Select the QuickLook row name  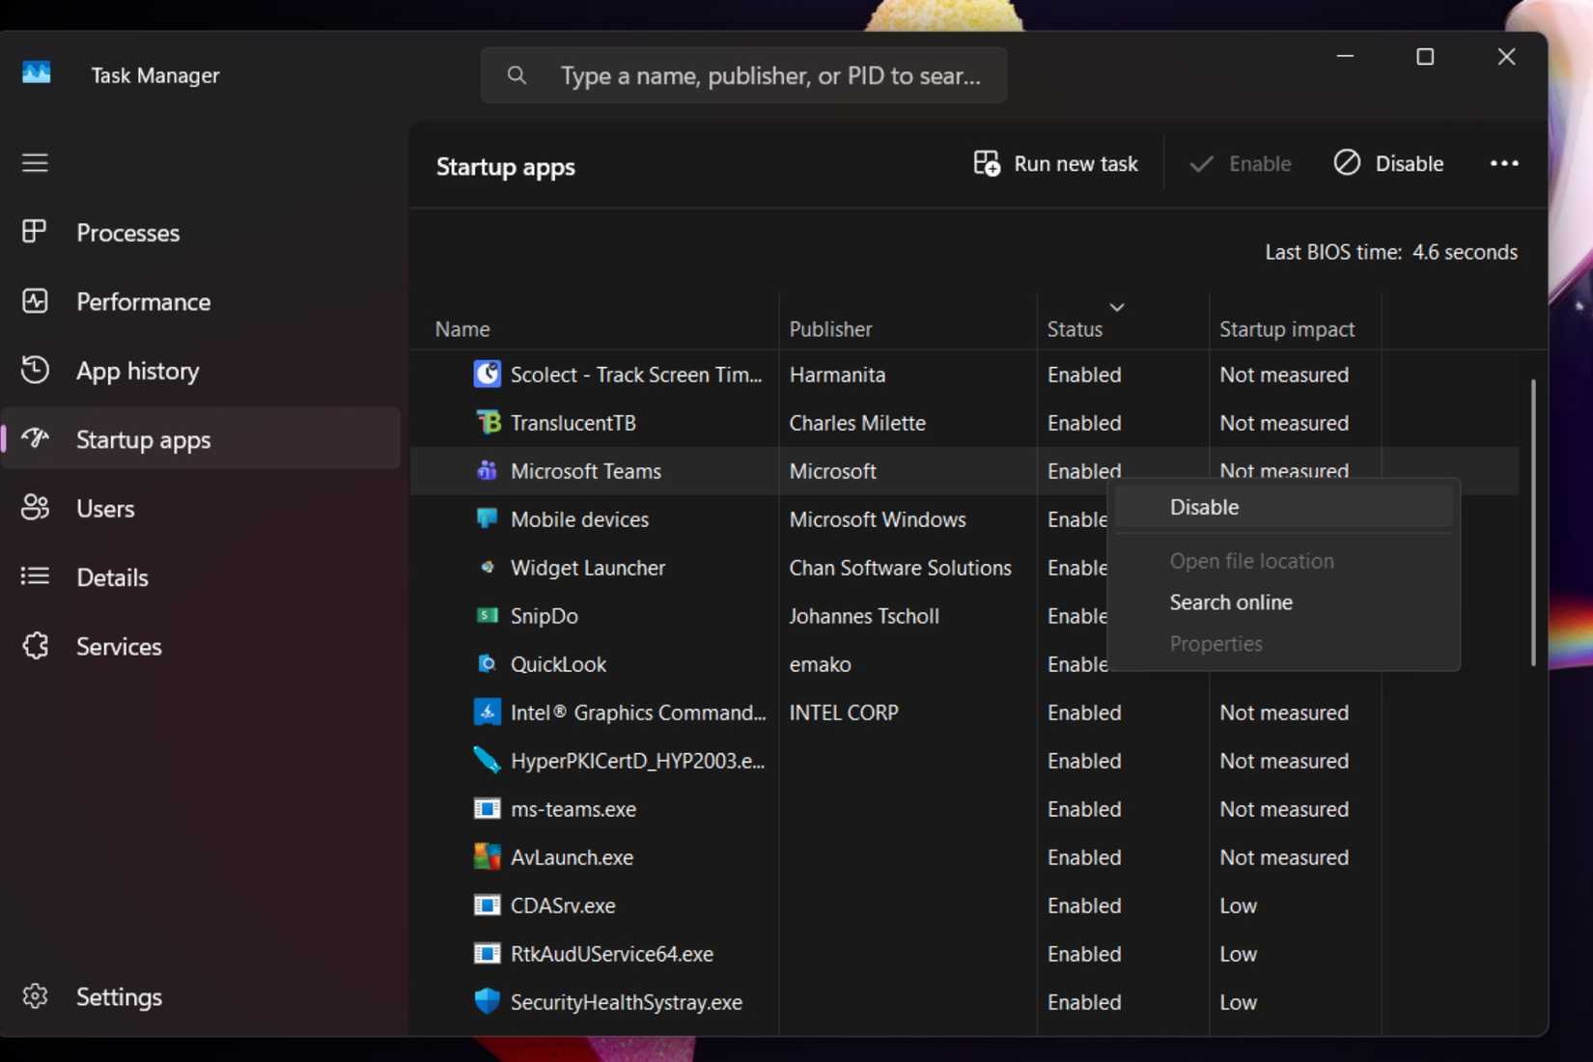(558, 664)
